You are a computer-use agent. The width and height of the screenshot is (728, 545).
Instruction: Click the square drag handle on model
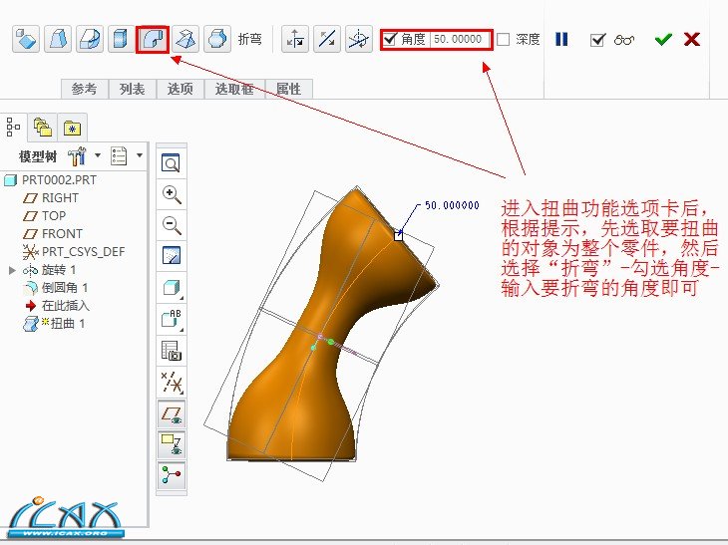point(398,236)
